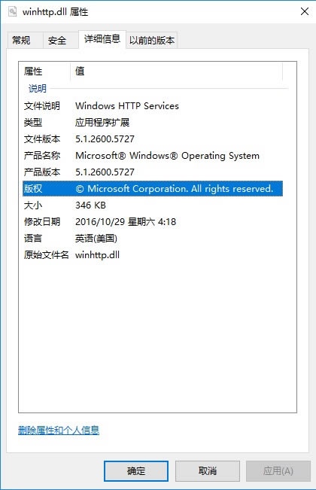Select the 类型 应用程序扩展 row

tap(153, 123)
